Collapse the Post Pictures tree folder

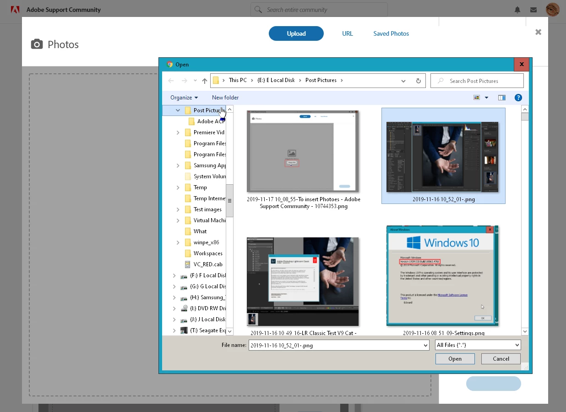(178, 110)
